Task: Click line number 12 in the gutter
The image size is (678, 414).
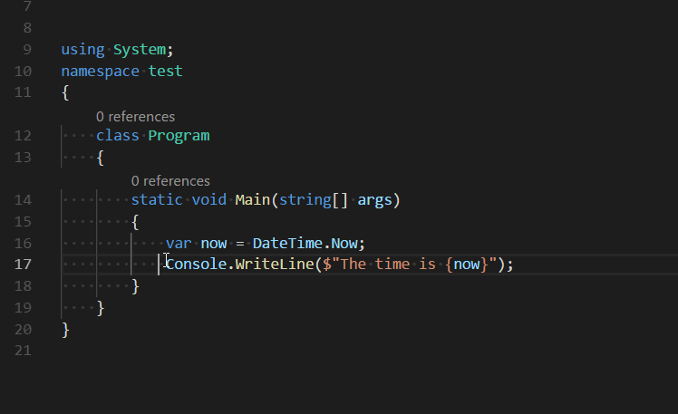Action: (23, 136)
